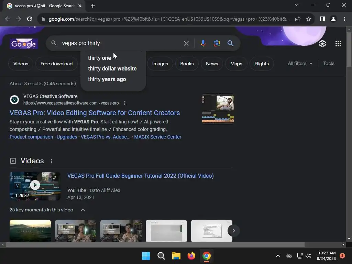Share this page from address bar

pyautogui.click(x=298, y=19)
